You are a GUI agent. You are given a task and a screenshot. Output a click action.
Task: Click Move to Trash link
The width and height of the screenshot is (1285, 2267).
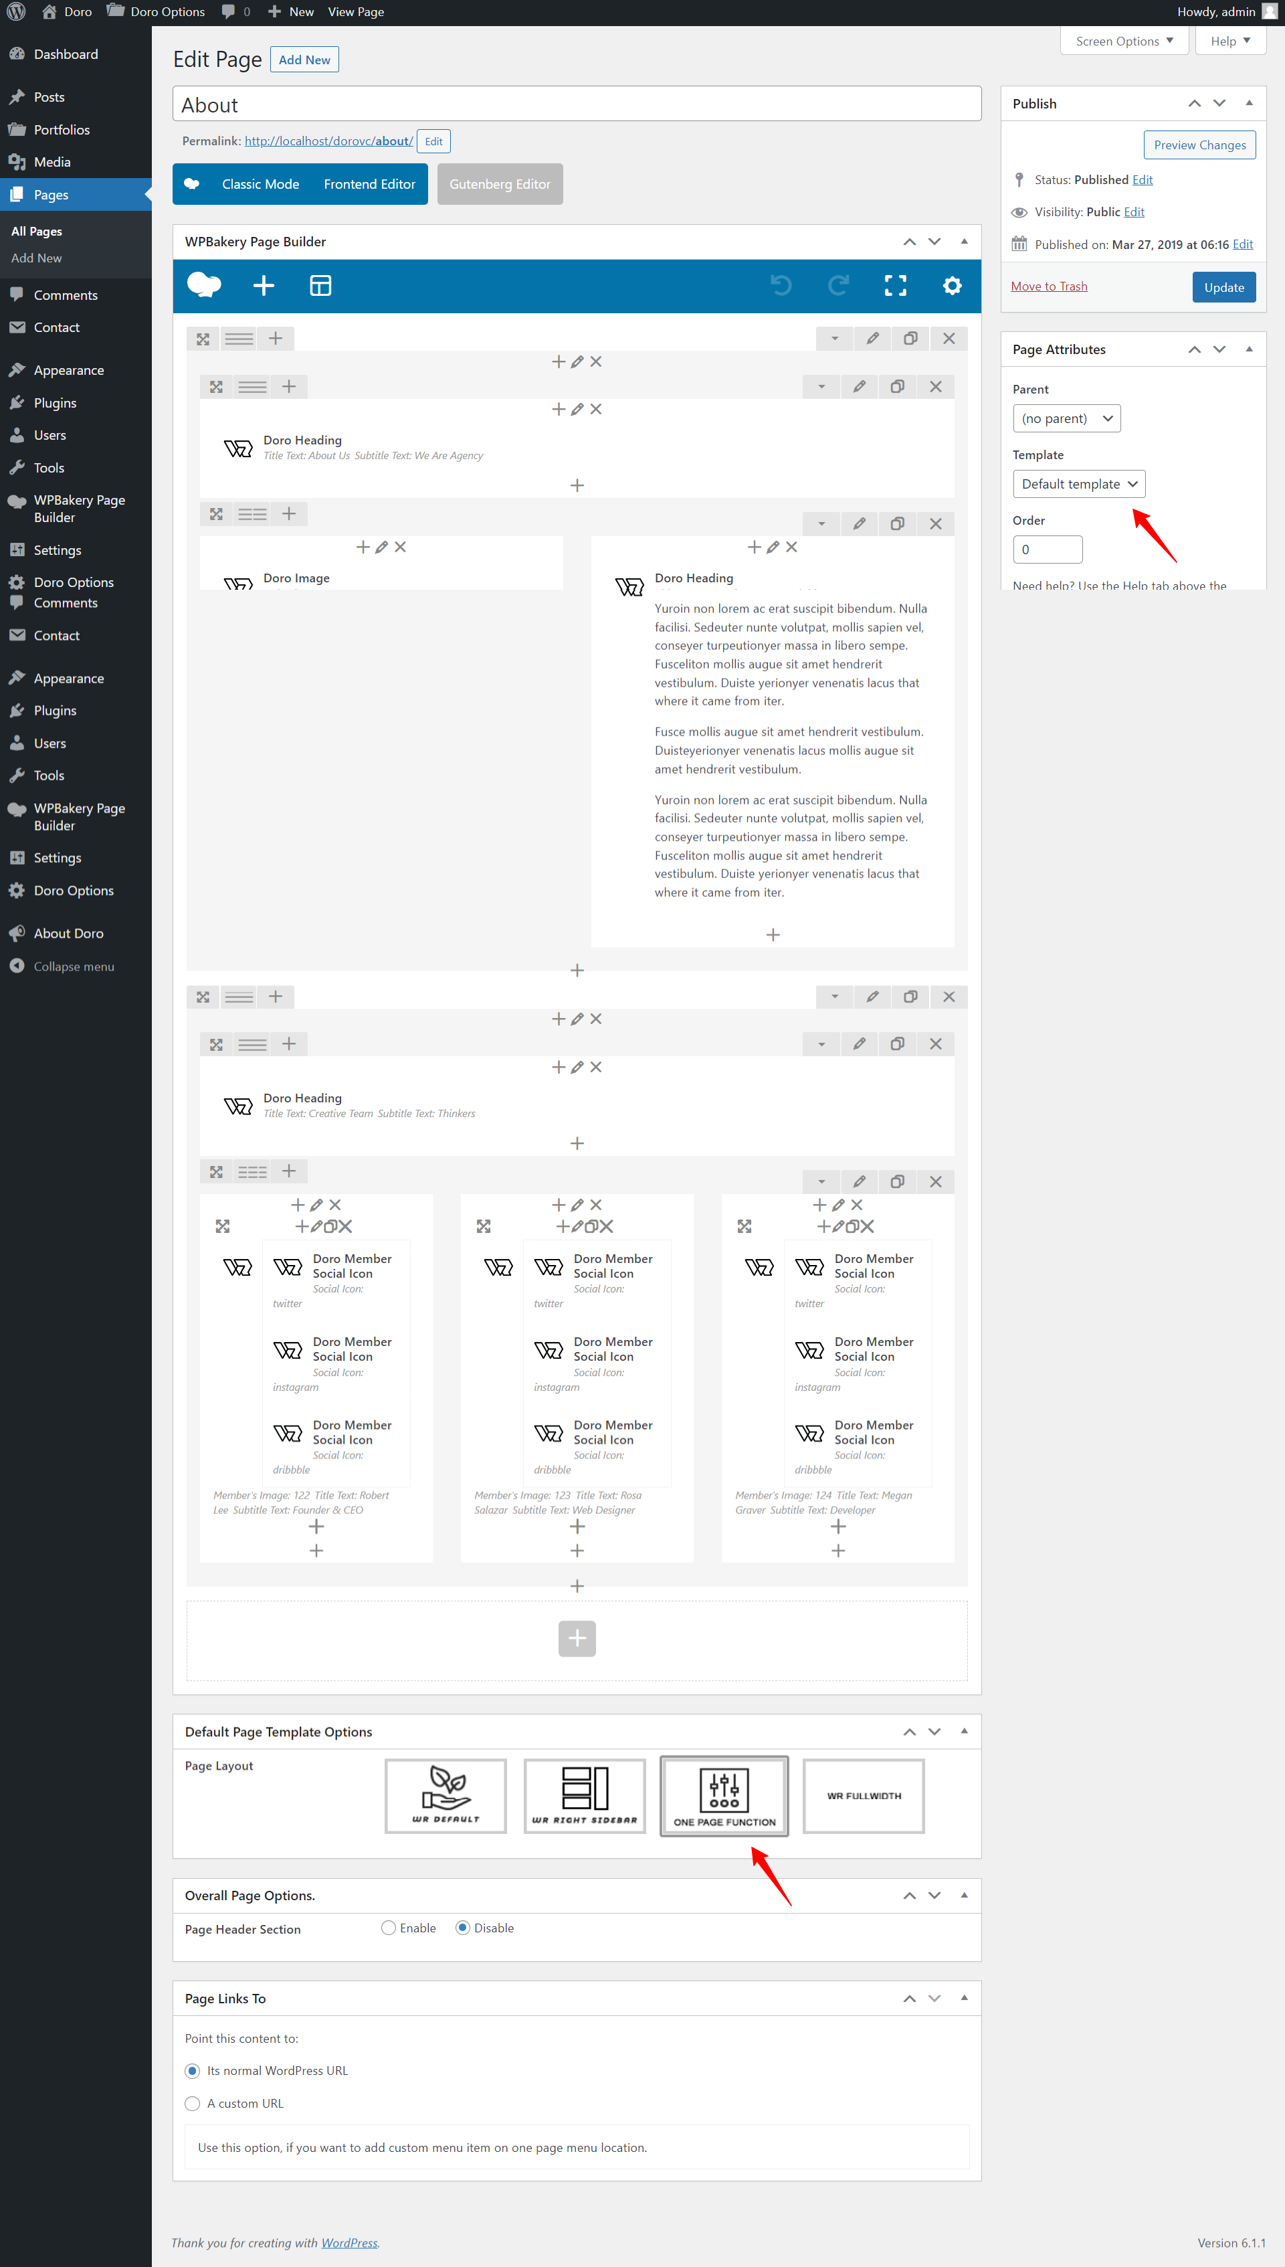1048,287
